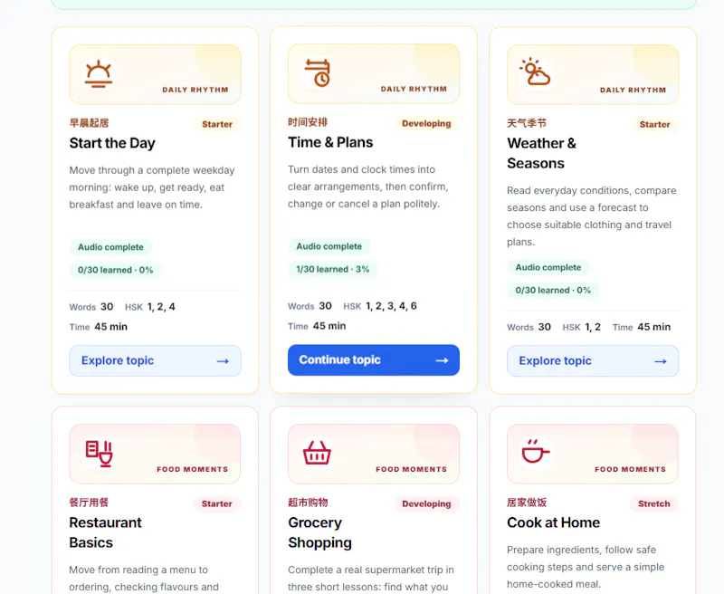Click the Grocery Shopping title
This screenshot has height=594, width=724.
(320, 532)
